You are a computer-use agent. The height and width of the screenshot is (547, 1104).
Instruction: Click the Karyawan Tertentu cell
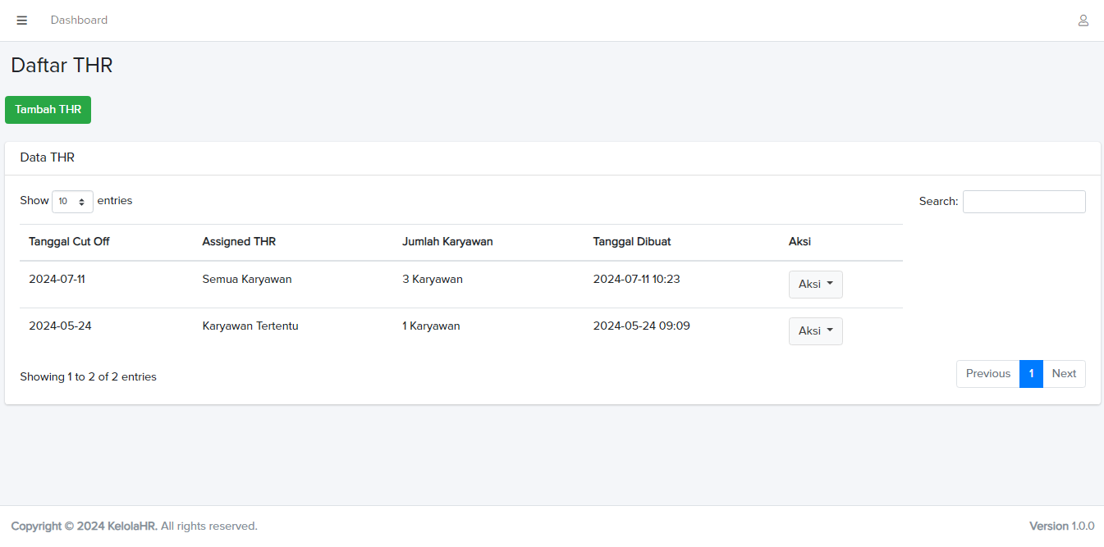[x=250, y=326]
